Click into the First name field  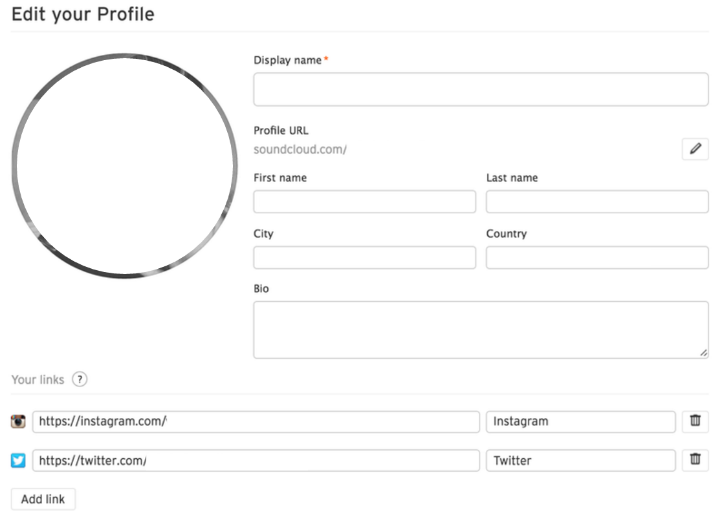pyautogui.click(x=364, y=202)
